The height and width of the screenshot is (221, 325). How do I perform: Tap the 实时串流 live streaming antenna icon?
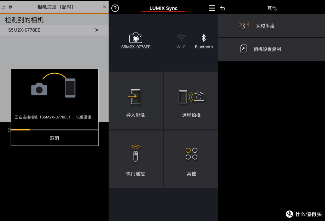click(244, 26)
